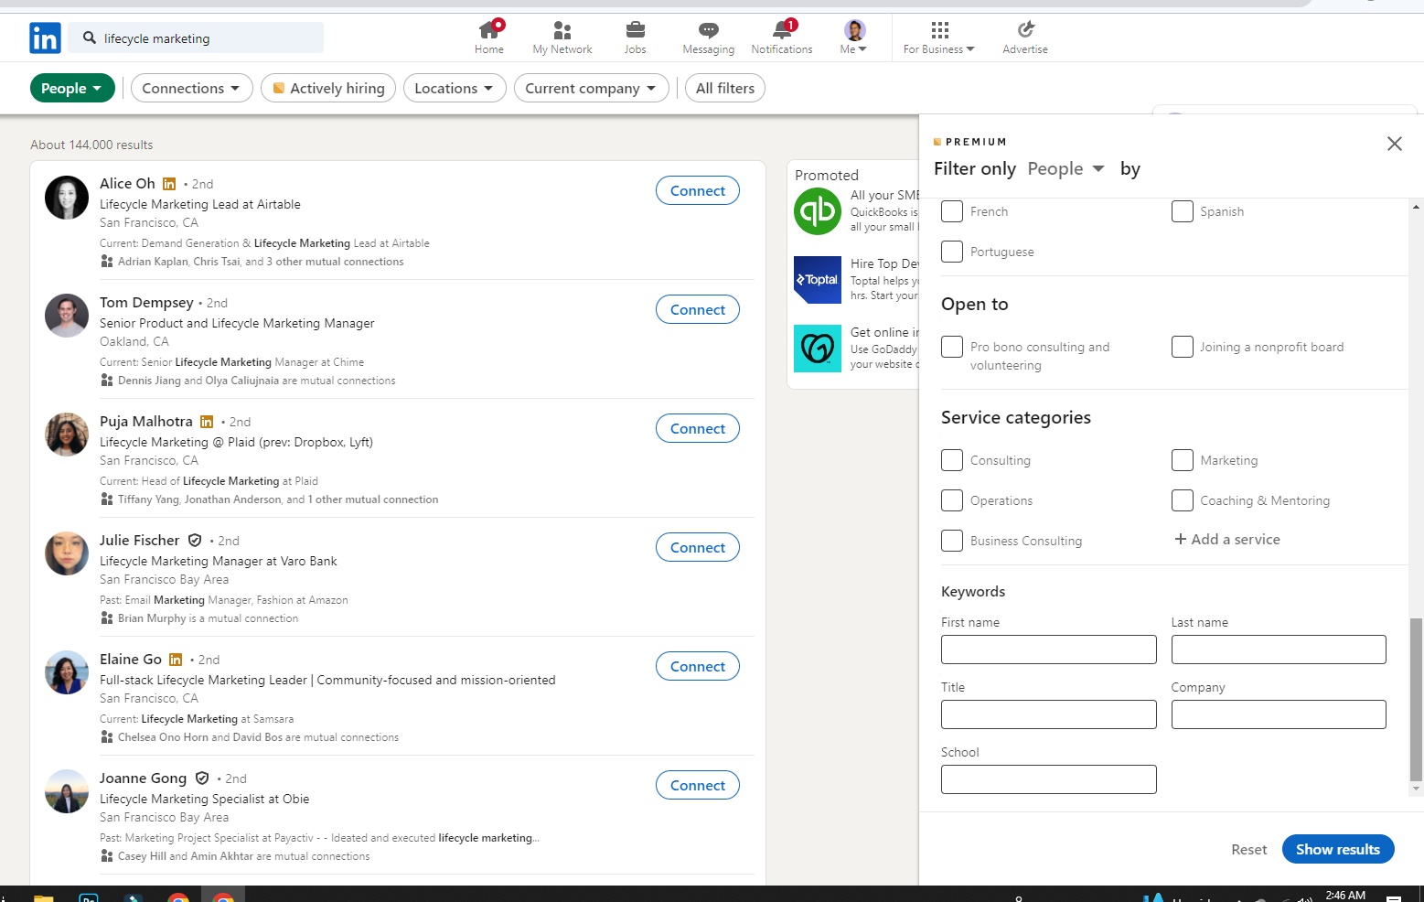Enable Joining a nonprofit board checkbox

[1183, 347]
